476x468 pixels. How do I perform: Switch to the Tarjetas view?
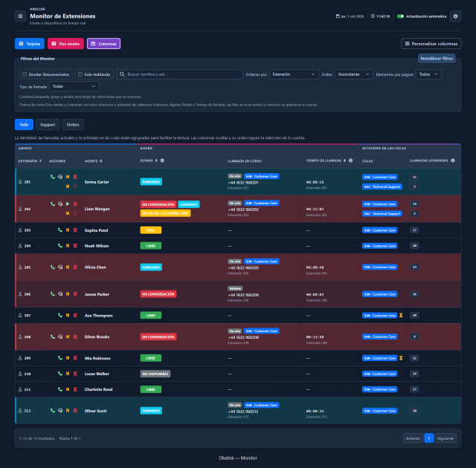click(x=30, y=44)
